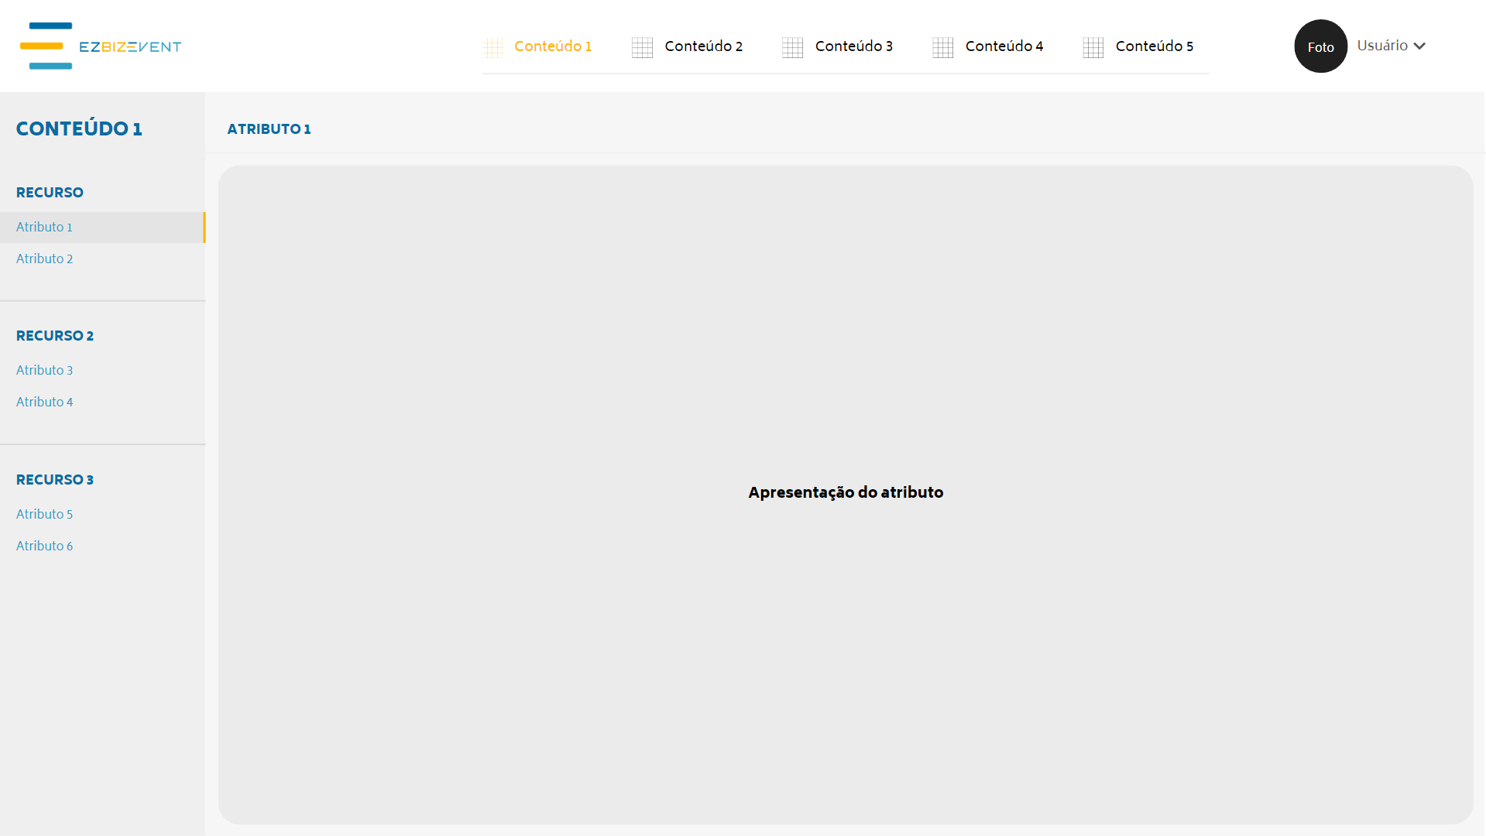
Task: Select Atributo 6 in the sidebar
Action: [x=44, y=546]
